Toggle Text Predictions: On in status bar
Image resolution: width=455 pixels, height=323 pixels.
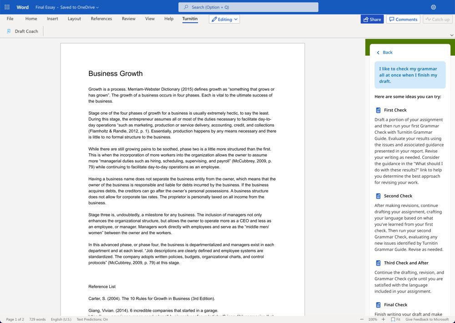coord(92,319)
